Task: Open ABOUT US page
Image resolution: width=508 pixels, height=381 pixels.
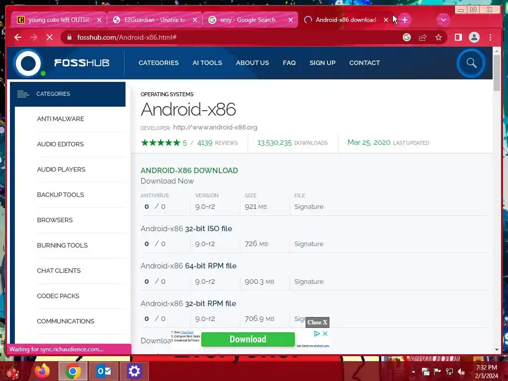Action: point(253,63)
